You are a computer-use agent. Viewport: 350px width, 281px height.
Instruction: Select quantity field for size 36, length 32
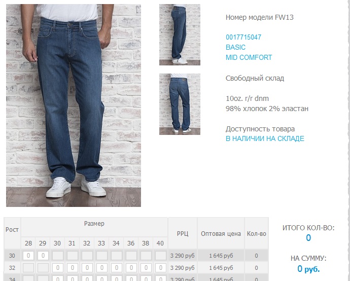(x=131, y=268)
